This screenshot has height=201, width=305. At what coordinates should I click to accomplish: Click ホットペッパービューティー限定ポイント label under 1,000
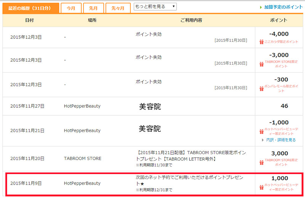281,187
